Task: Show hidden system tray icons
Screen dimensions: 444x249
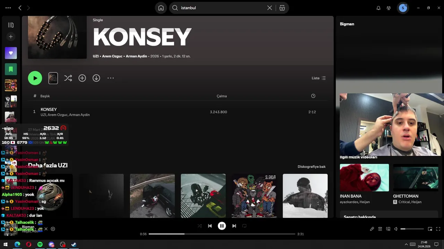Action: tap(406, 245)
